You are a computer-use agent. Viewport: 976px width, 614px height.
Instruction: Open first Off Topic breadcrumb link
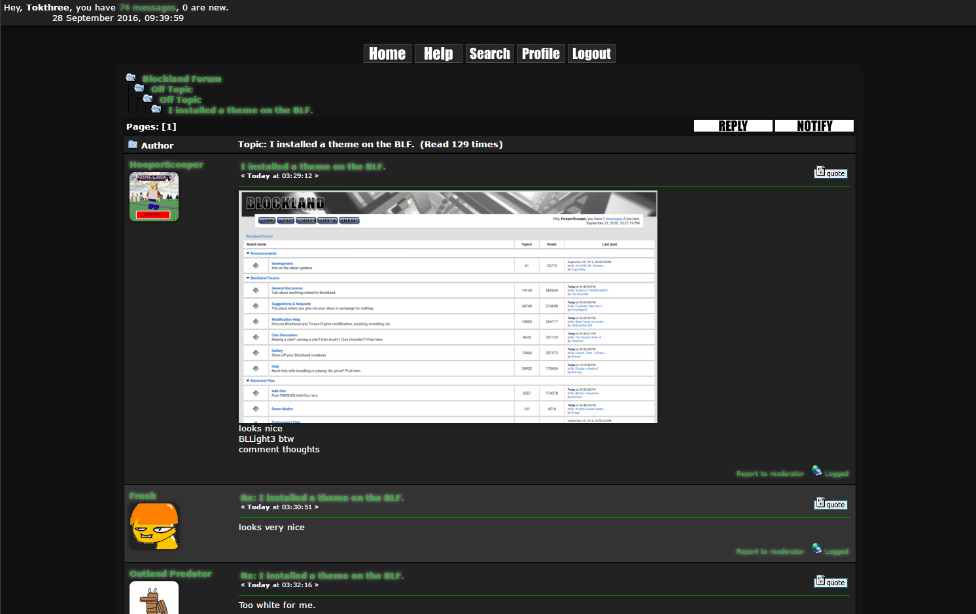click(x=172, y=89)
